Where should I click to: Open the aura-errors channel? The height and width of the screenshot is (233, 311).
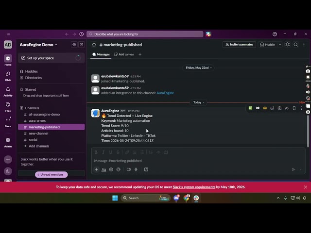coord(52,121)
